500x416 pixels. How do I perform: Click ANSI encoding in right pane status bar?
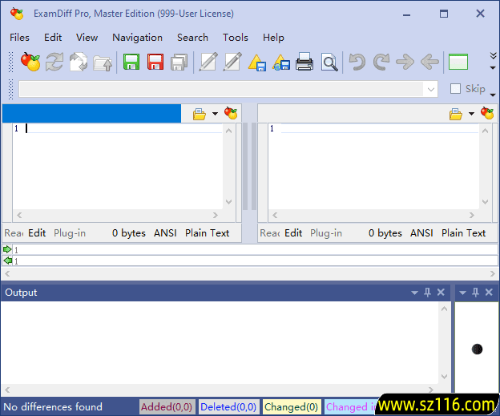pyautogui.click(x=421, y=233)
